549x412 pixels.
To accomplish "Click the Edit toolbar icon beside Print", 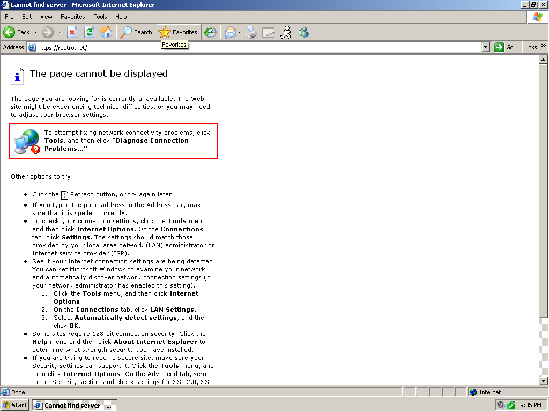I will click(x=269, y=32).
